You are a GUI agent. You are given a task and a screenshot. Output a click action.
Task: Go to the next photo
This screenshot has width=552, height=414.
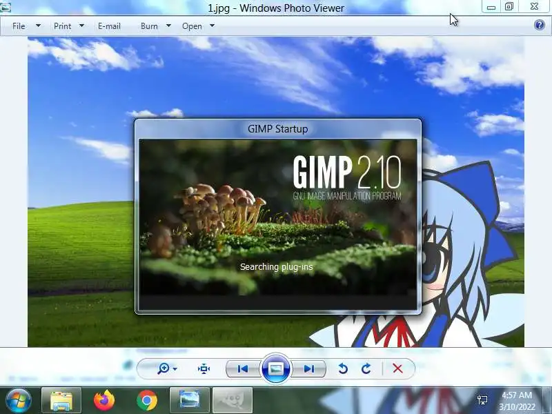click(308, 368)
